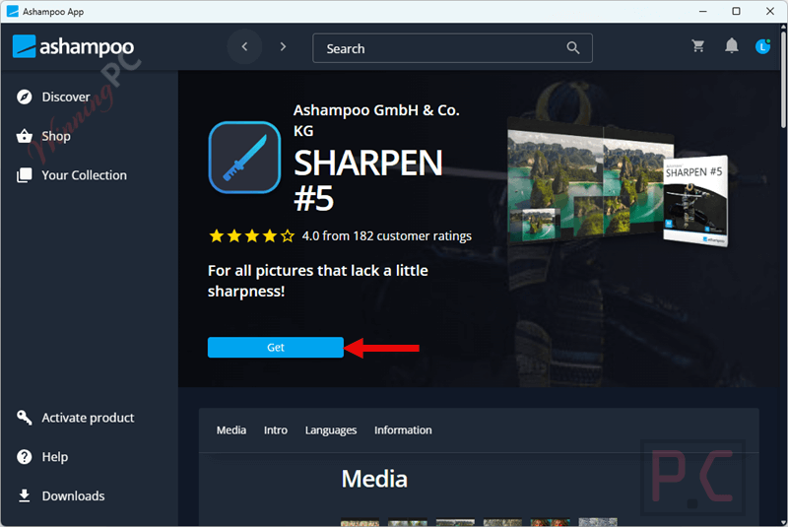Click the 'SHARPEN #5' title text
Image resolution: width=788 pixels, height=527 pixels.
point(367,180)
